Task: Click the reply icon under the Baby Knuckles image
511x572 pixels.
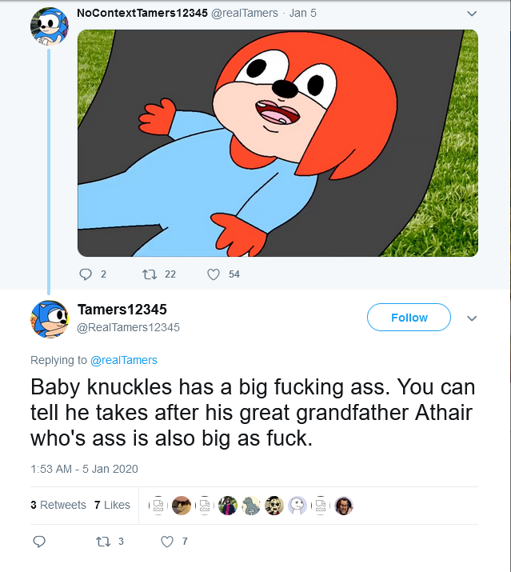Action: click(86, 274)
